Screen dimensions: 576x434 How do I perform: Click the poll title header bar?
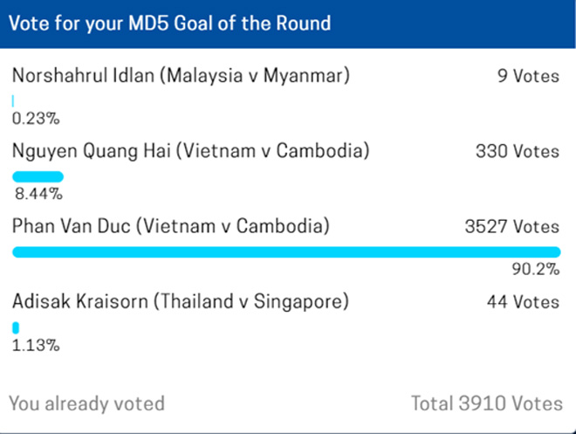point(288,24)
